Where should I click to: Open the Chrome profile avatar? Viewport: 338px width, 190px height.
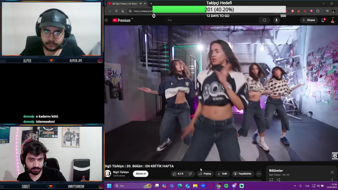click(334, 11)
